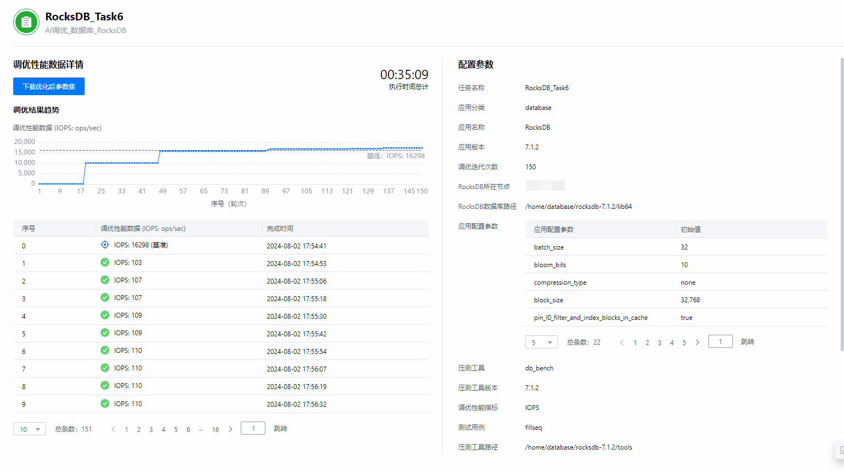Click the results pagination ellipsis
Screen dimensions: 844x471
tap(201, 430)
